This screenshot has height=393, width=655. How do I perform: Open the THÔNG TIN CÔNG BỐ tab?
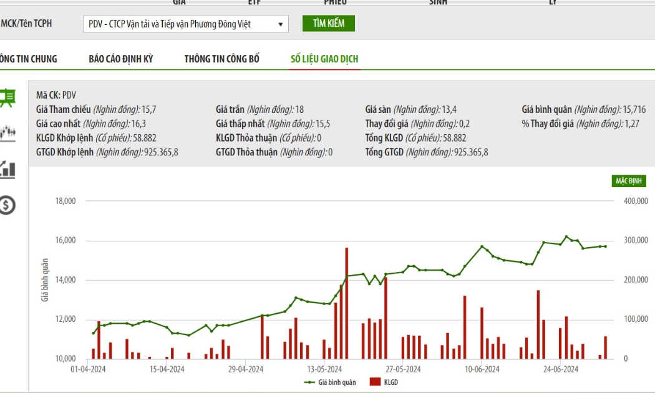click(x=222, y=59)
